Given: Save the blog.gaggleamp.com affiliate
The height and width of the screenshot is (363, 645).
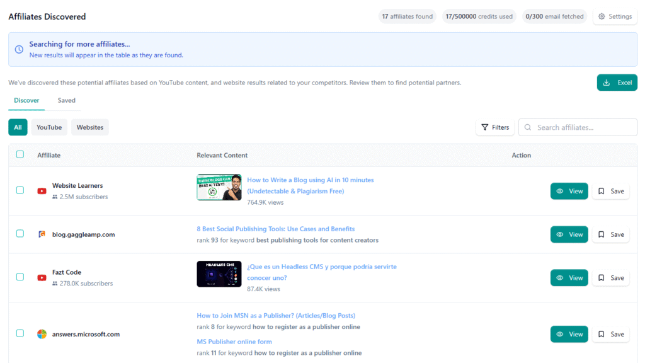Looking at the screenshot, I should pos(610,234).
